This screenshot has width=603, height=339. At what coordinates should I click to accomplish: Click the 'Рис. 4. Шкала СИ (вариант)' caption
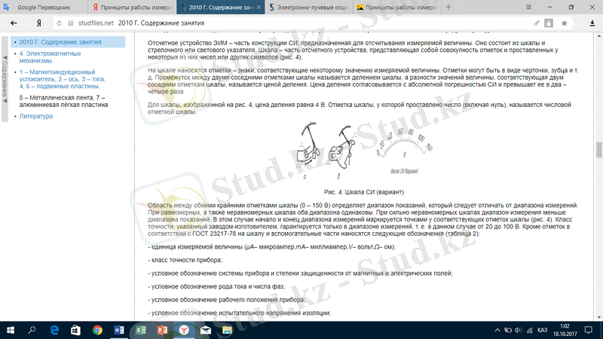click(364, 192)
